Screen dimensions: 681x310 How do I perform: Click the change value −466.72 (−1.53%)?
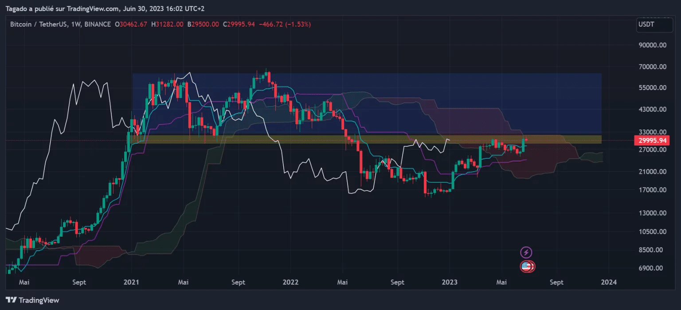tap(285, 24)
